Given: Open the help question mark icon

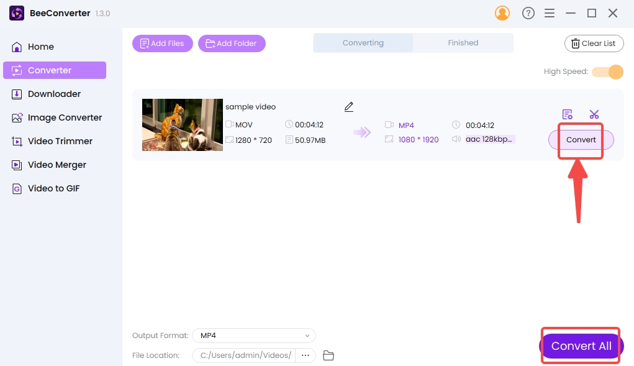Looking at the screenshot, I should coord(528,13).
